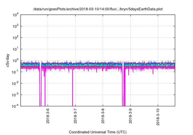Image resolution: width=193 pixels, height=135 pixels.
Task: Click the 10^-2 y-axis tick label
Action: click(x=15, y=83)
